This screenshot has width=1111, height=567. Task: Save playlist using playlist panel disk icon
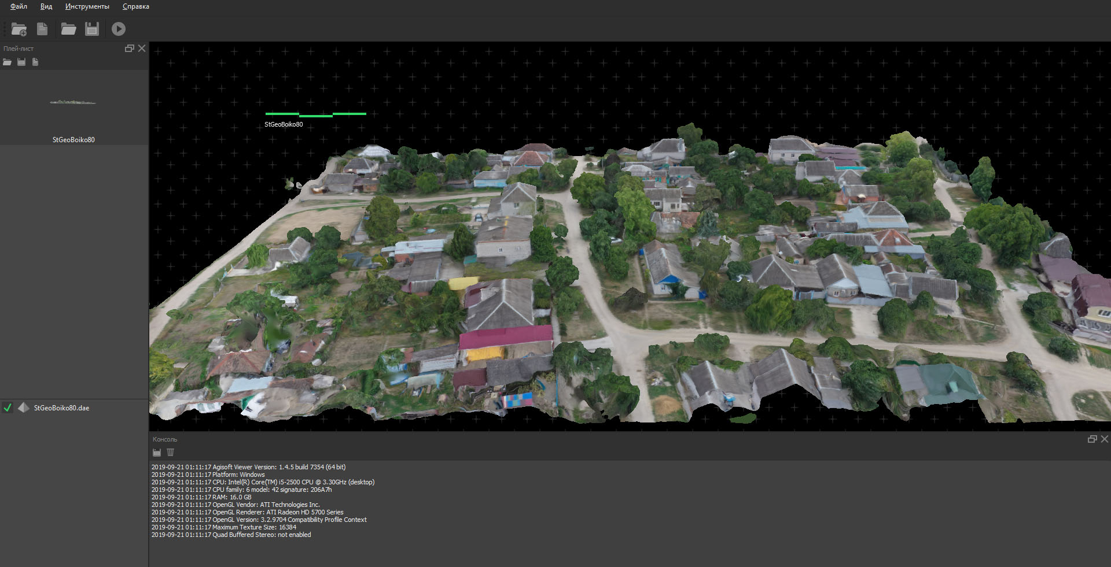click(21, 62)
